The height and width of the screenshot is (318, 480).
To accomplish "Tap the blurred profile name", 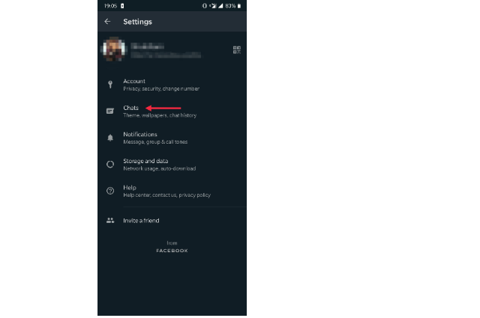I will 147,46.
